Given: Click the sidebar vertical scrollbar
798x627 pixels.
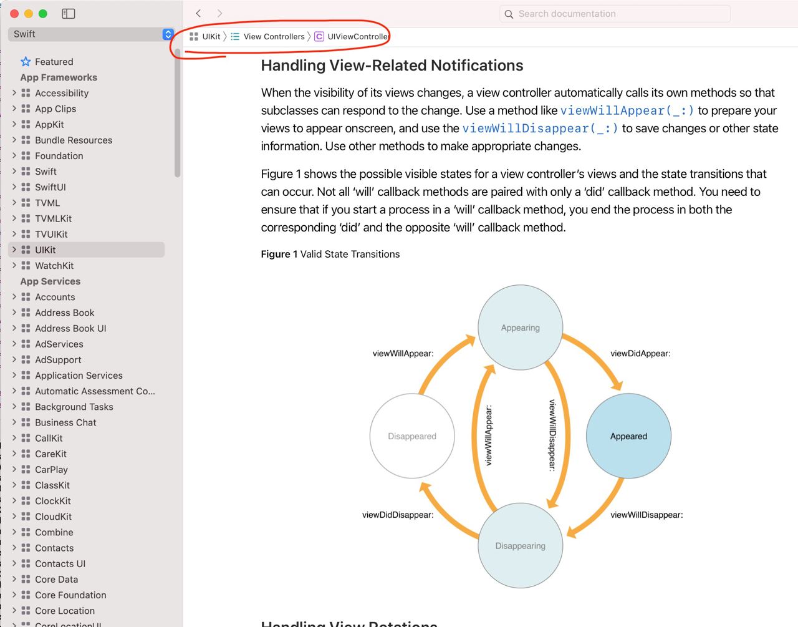Looking at the screenshot, I should coord(178,112).
